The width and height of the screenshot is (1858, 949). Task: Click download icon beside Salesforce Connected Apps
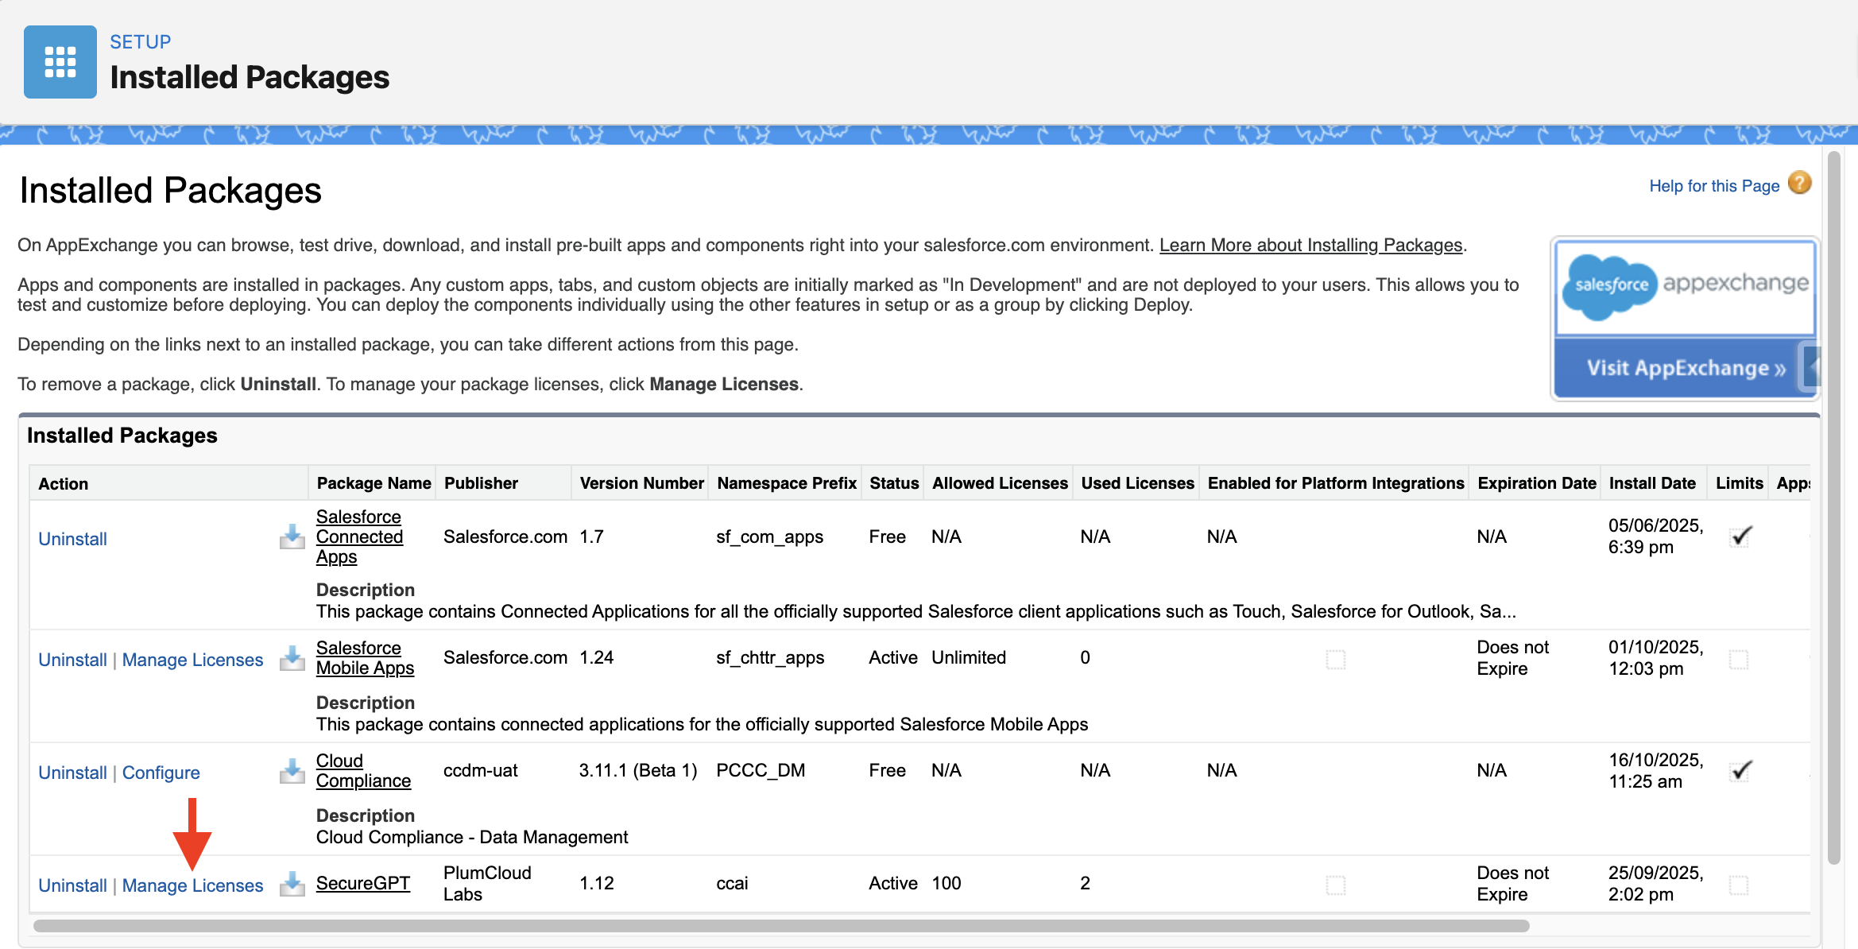coord(292,537)
